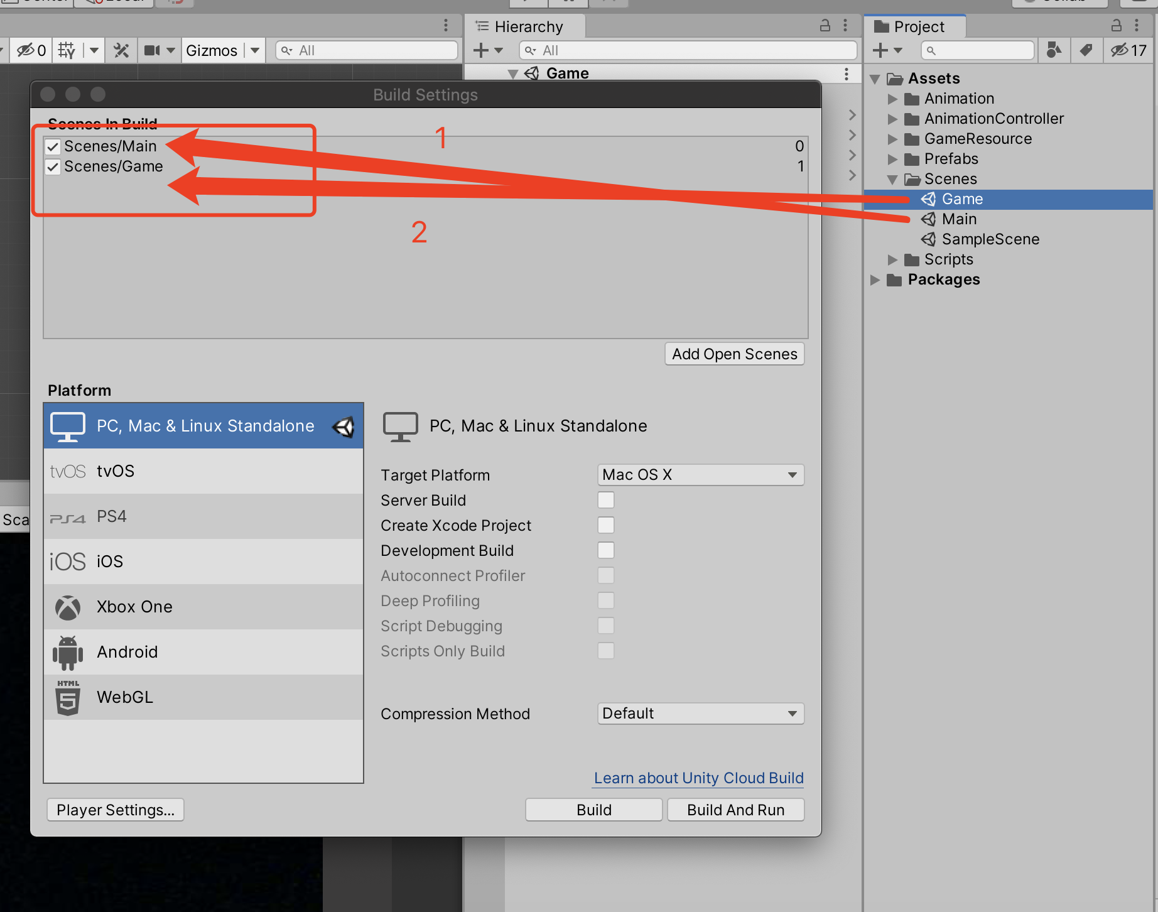
Task: Click Add Open Scenes button
Action: [735, 354]
